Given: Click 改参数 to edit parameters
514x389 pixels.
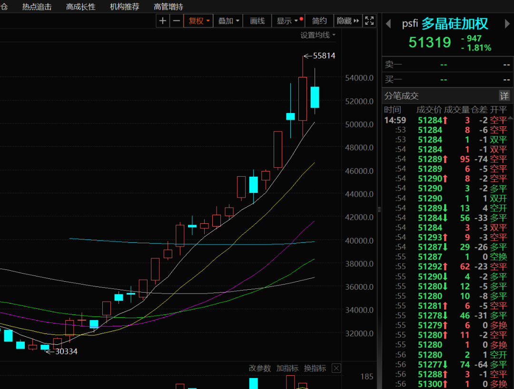Looking at the screenshot, I should point(260,369).
